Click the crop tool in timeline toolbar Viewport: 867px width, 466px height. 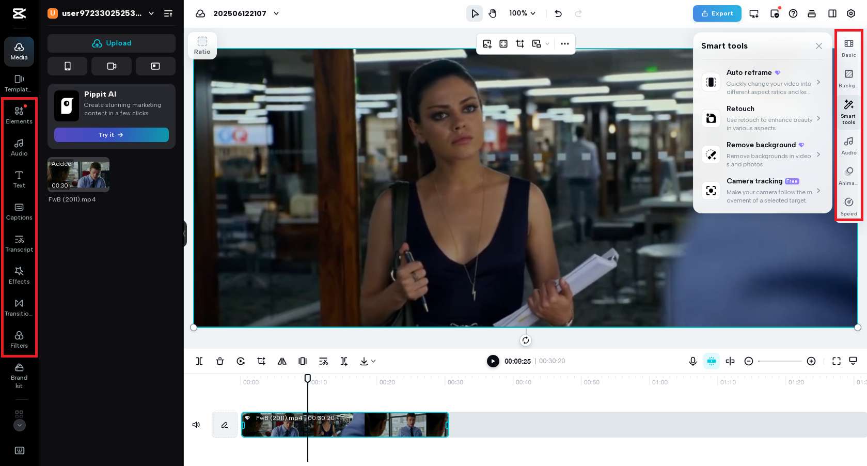coord(261,361)
